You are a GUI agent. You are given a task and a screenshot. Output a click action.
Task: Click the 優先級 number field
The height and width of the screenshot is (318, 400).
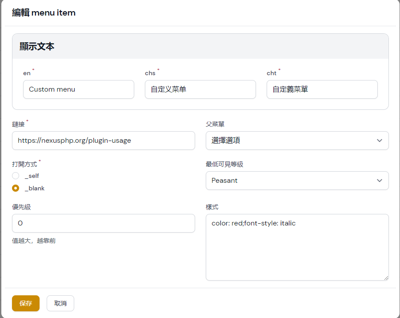coord(103,223)
